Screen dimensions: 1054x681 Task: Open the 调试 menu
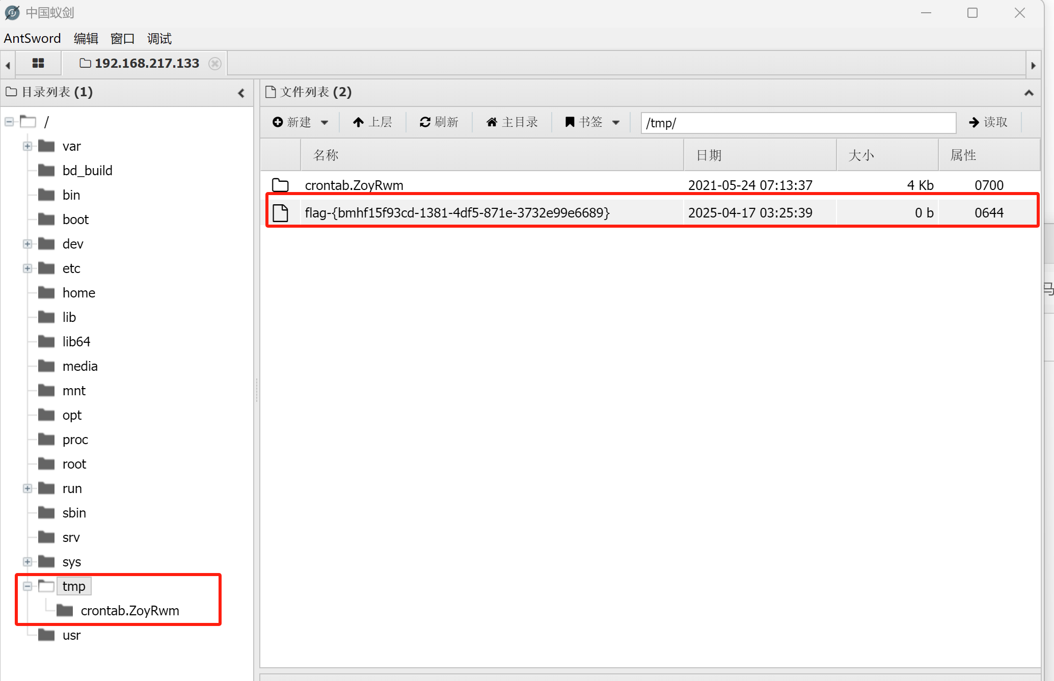[x=159, y=39]
